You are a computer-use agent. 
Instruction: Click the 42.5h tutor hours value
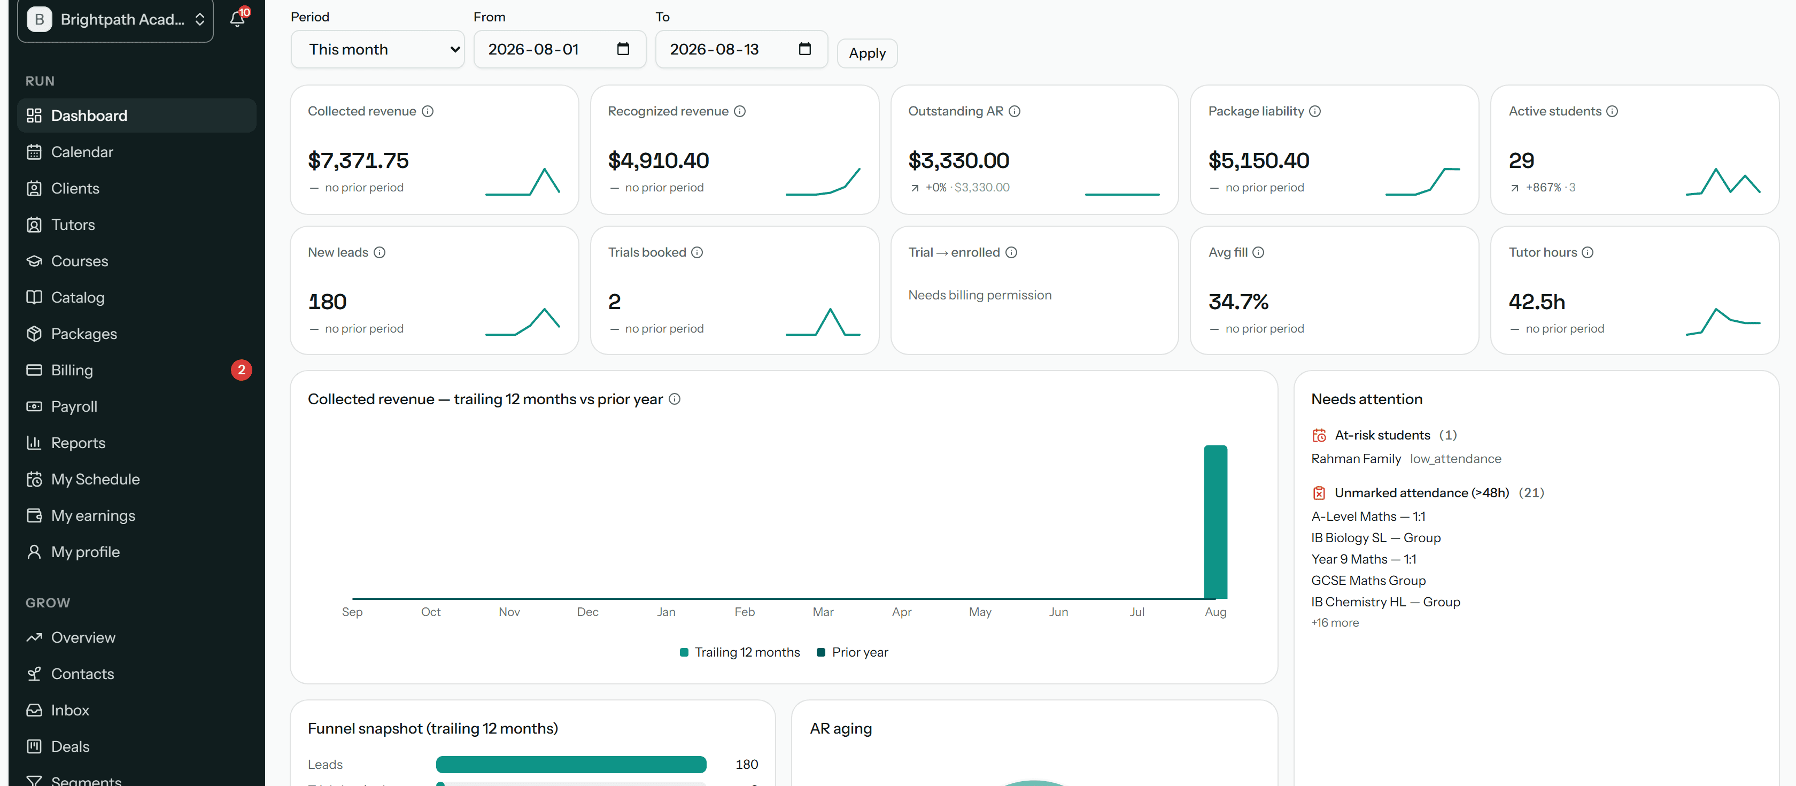coord(1537,302)
